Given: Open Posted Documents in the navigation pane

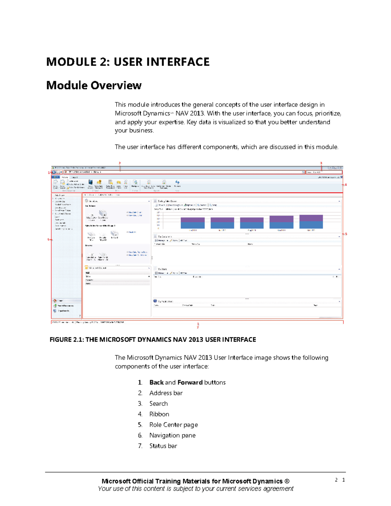Looking at the screenshot, I should pos(65,306).
